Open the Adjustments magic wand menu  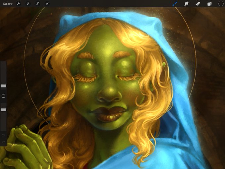pos(28,4)
